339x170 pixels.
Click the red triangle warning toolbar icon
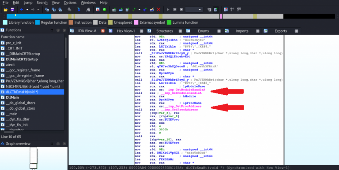[x=98, y=10]
